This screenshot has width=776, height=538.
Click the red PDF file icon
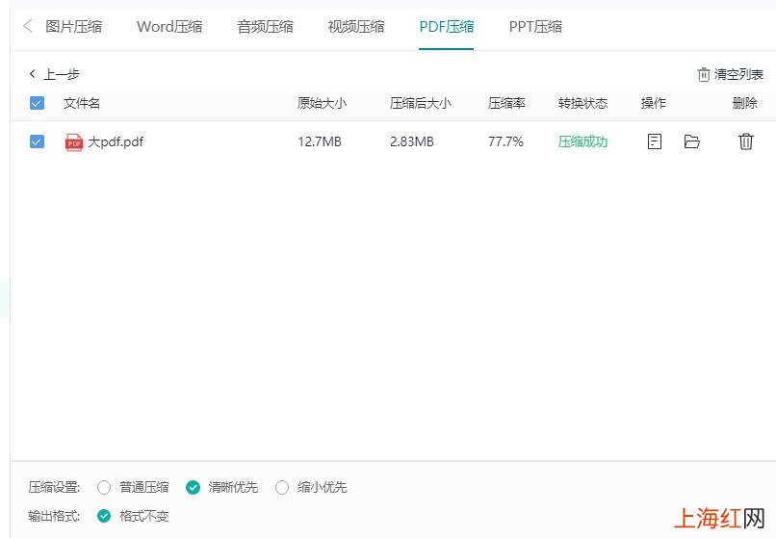tap(74, 142)
